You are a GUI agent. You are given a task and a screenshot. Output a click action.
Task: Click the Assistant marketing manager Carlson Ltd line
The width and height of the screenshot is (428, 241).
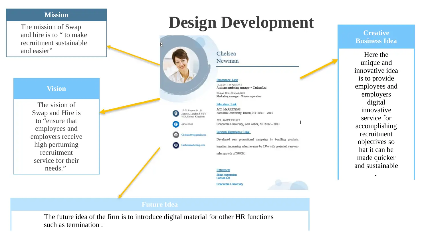[x=241, y=88]
